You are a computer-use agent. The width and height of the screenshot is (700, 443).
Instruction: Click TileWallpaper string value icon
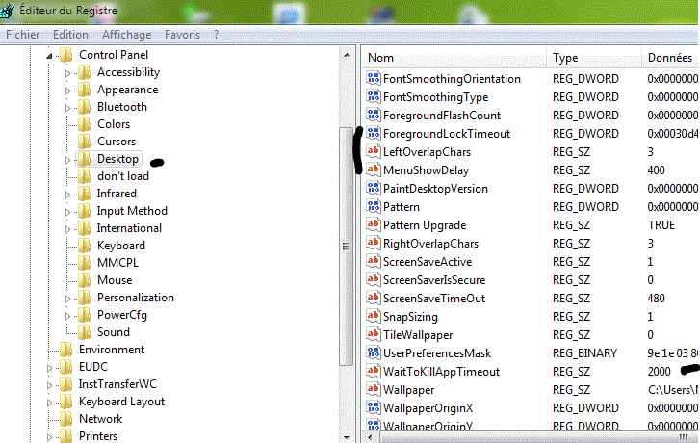[x=374, y=335]
